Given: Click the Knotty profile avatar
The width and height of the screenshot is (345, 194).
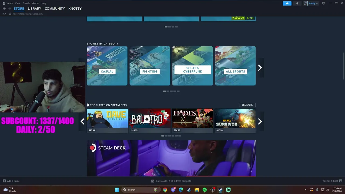Looking at the screenshot, I should [306, 3].
